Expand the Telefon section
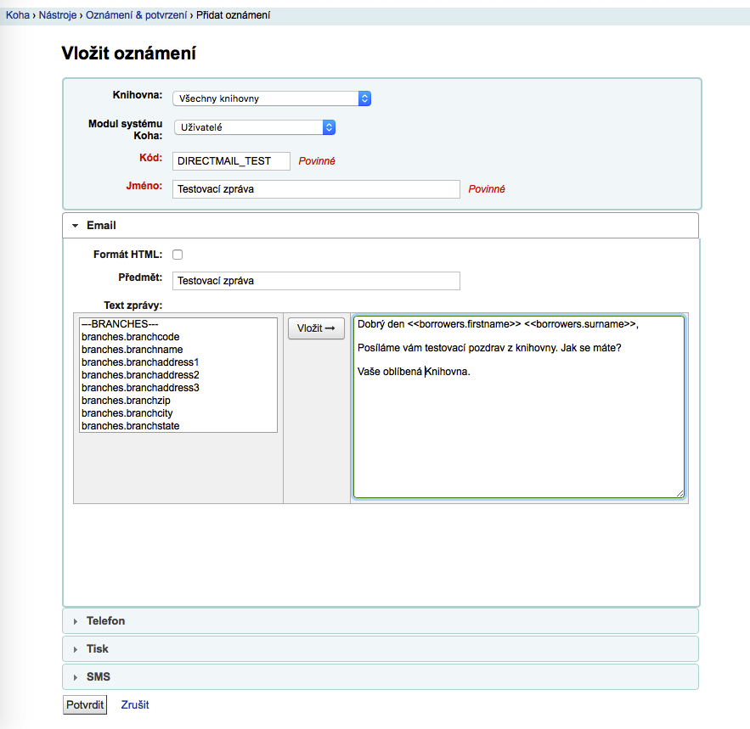The width and height of the screenshot is (750, 729). [x=381, y=621]
